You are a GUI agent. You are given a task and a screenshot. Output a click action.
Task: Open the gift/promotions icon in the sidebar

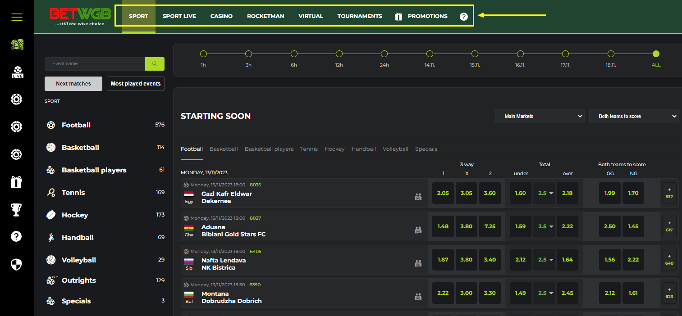coord(17,182)
